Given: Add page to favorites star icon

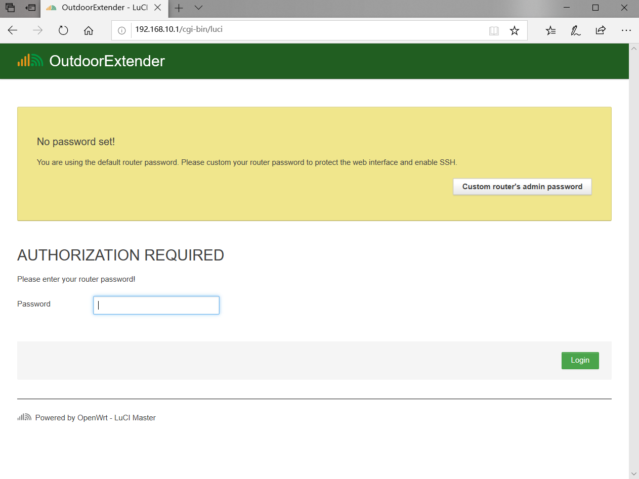Looking at the screenshot, I should tap(515, 31).
